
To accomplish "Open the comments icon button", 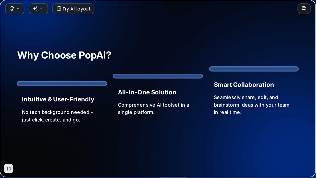I will pos(304,9).
